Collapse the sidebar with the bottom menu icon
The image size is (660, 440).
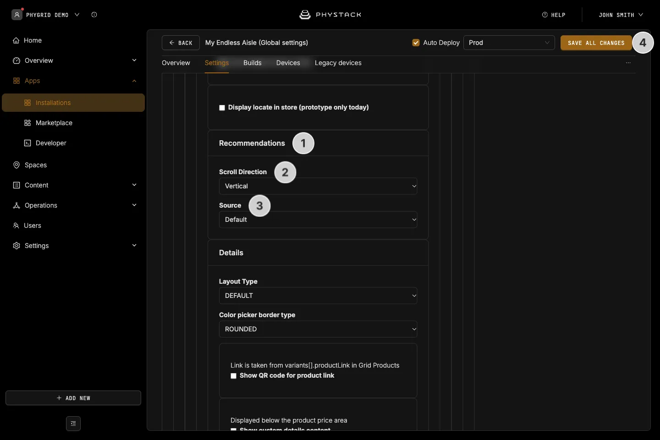73,423
